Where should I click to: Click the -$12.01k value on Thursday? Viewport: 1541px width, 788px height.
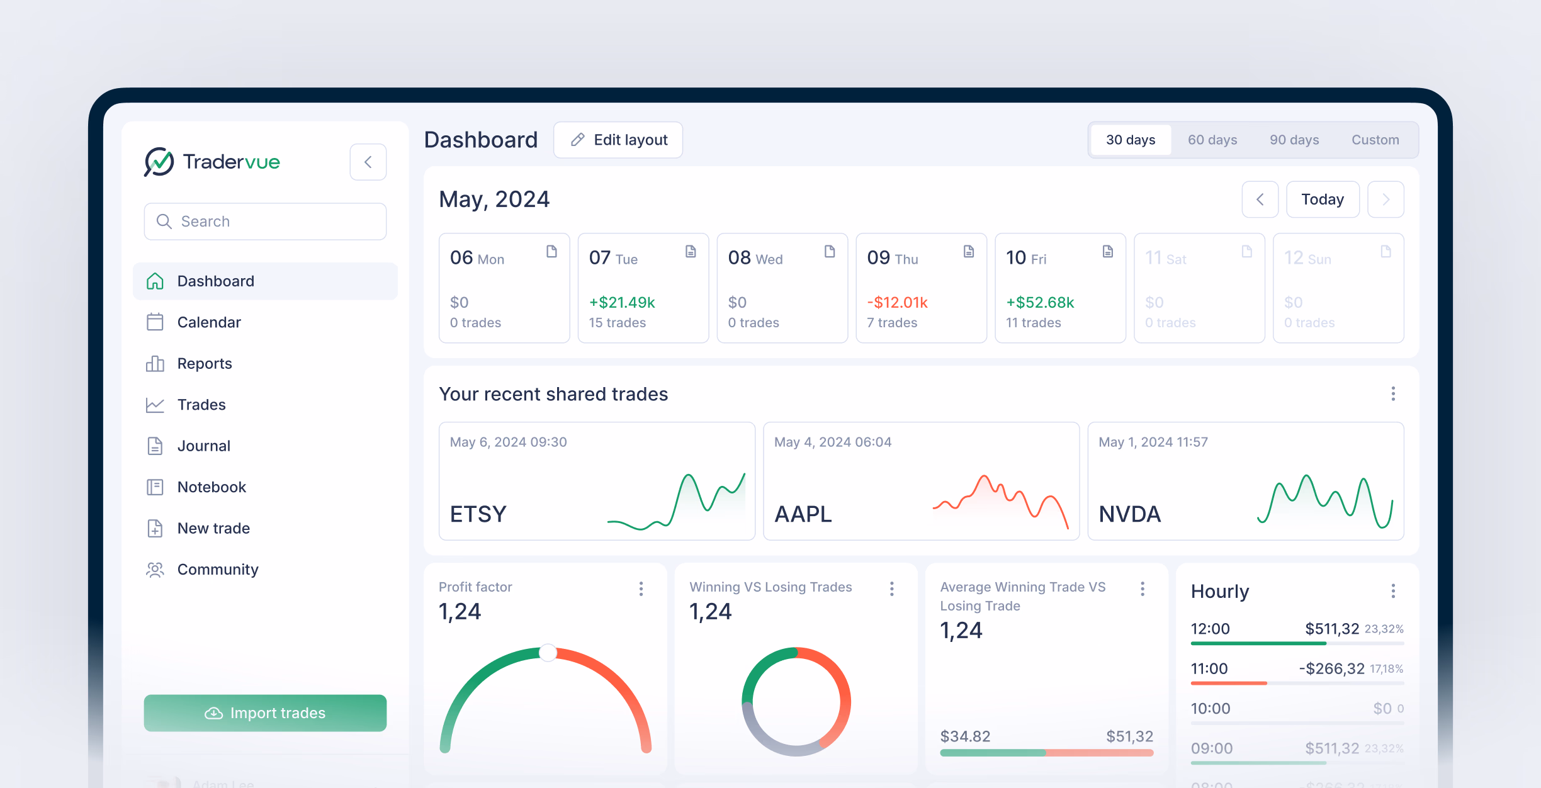898,303
